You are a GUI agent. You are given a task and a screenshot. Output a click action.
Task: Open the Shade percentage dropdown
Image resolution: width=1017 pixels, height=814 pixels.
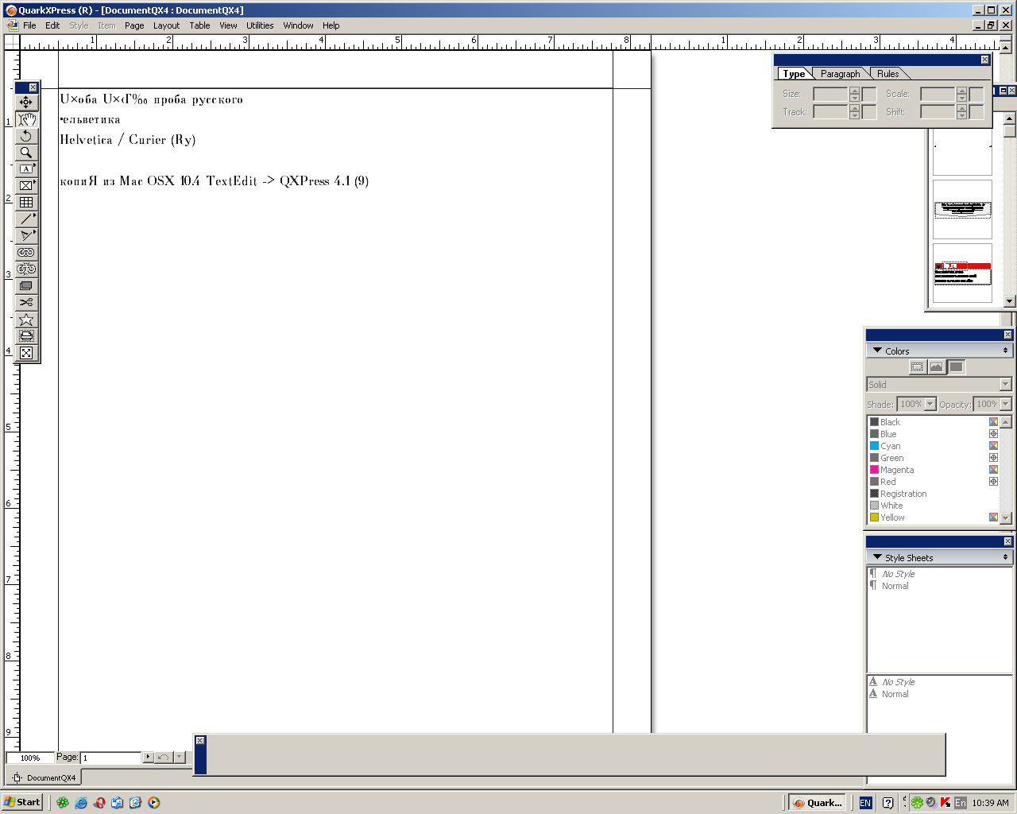(x=930, y=405)
